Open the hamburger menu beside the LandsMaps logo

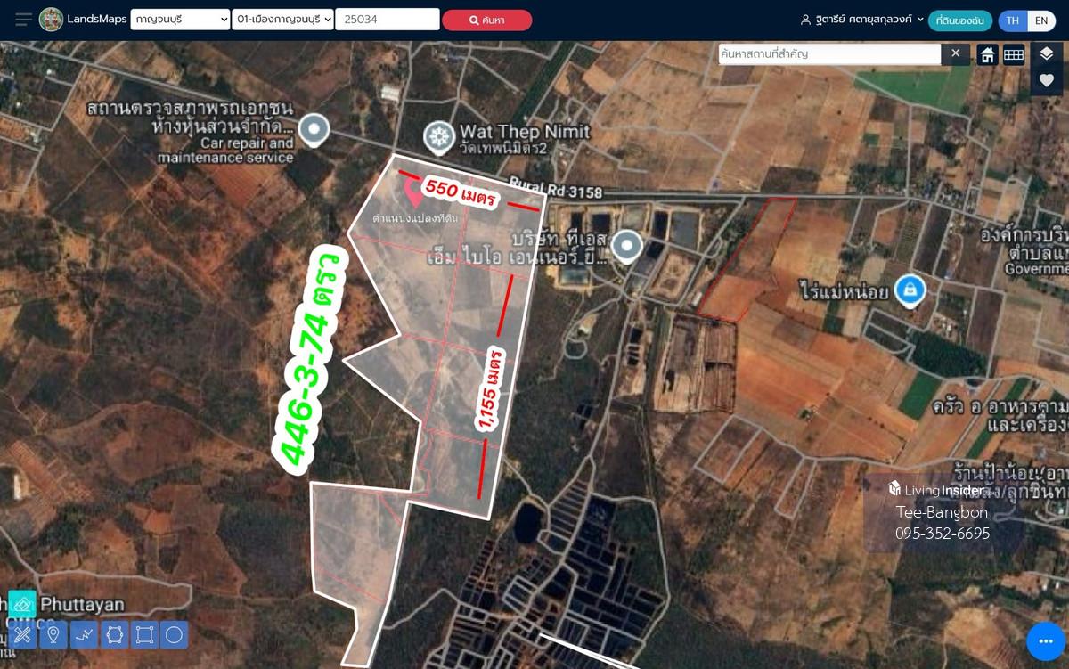pos(24,20)
